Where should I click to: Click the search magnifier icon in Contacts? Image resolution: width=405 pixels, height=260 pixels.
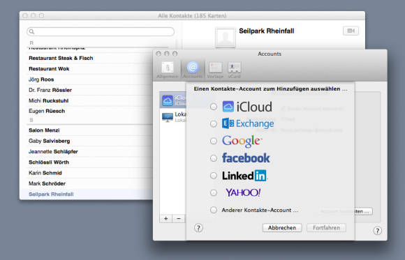(31, 32)
